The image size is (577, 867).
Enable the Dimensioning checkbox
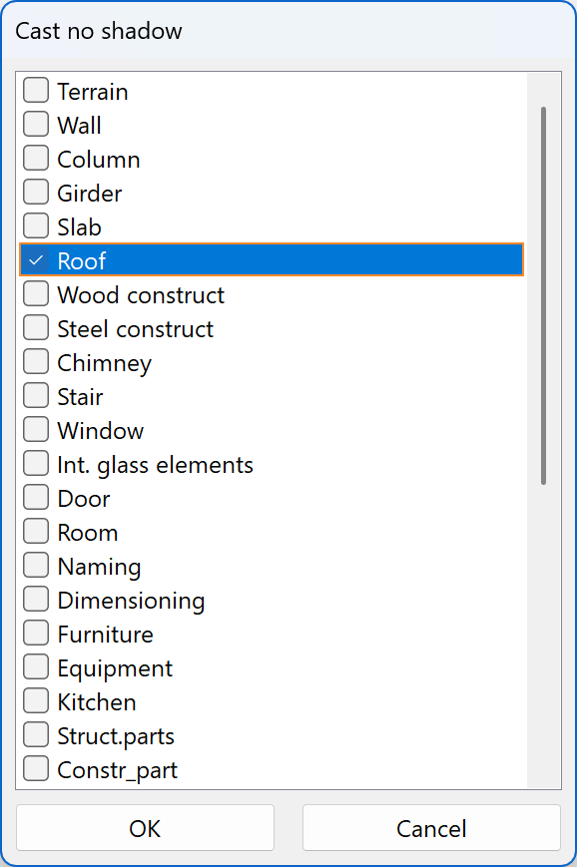click(35, 599)
